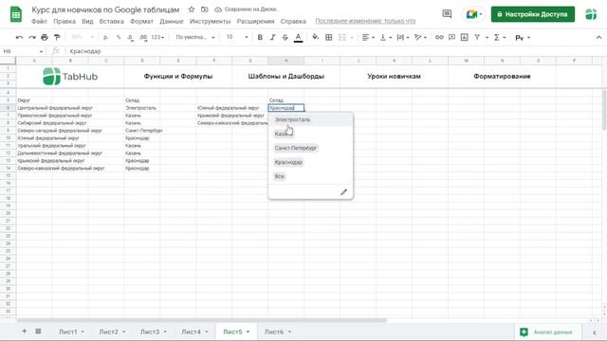The width and height of the screenshot is (607, 341).
Task: Open the Файл menu
Action: pos(39,21)
